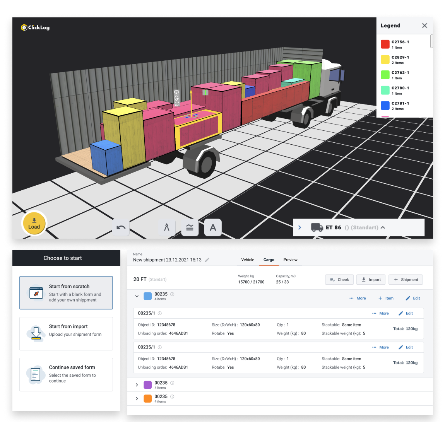445x422 pixels.
Task: Create a new Shipment
Action: pyautogui.click(x=406, y=279)
